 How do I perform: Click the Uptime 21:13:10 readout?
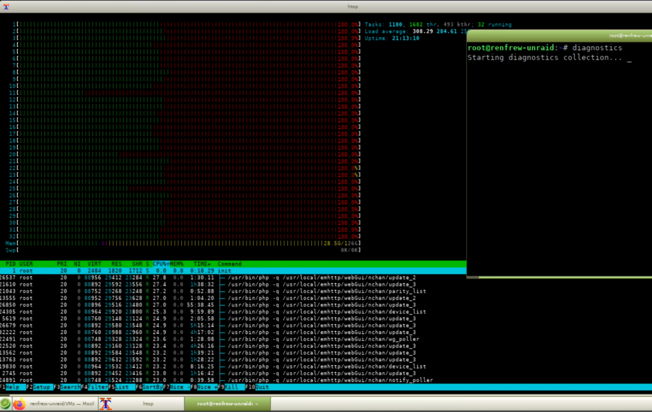coord(392,38)
